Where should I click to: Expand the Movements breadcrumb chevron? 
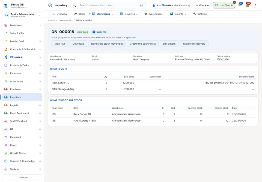pos(72,20)
